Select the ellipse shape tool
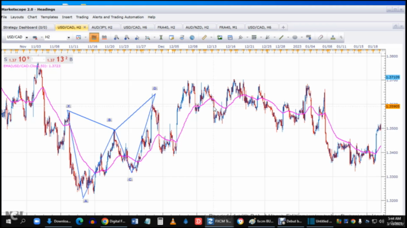 (295, 37)
